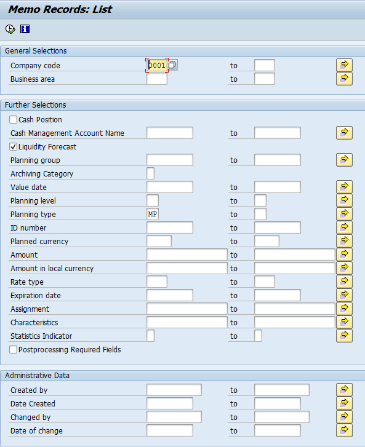Open the blue program information icon
The image size is (365, 447).
point(25,29)
